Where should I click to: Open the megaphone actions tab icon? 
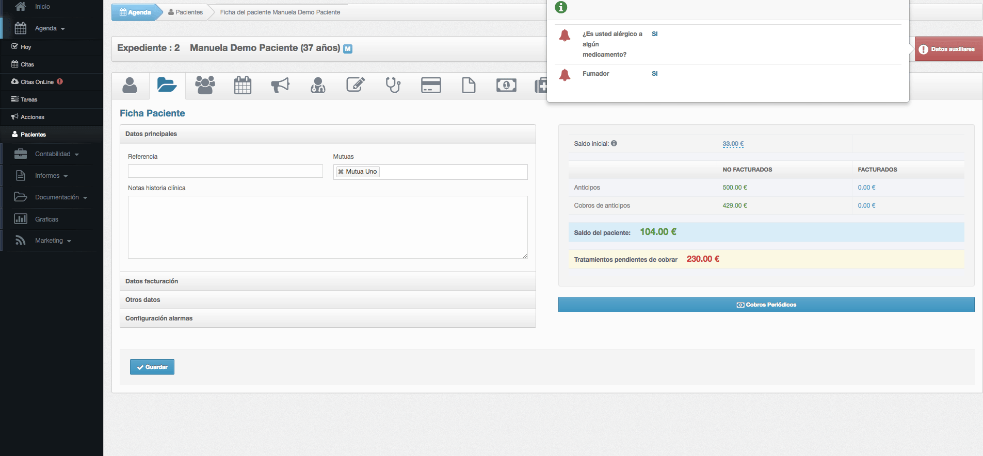point(280,85)
